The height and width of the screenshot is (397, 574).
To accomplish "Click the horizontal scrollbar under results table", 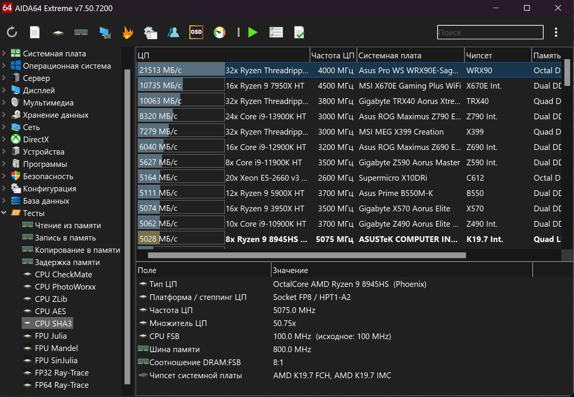I will point(307,255).
